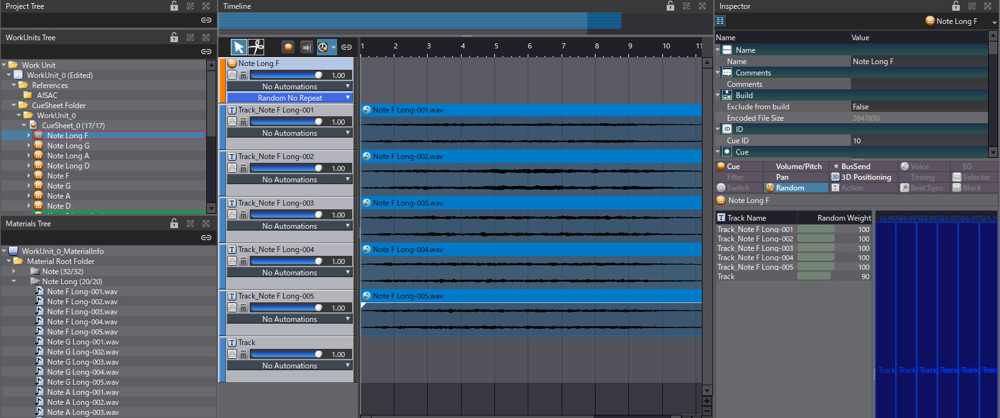Select Note G Long-002.wav in Materials Tree
Image resolution: width=1000 pixels, height=418 pixels.
(82, 351)
